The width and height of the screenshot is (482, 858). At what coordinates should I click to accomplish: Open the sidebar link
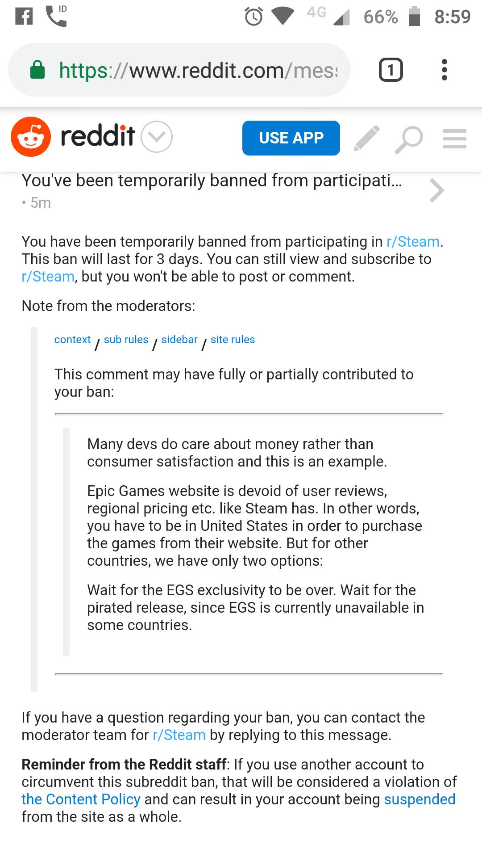[179, 340]
